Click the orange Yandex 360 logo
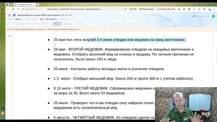Screen dimensions: 217x122 click(9, 15)
